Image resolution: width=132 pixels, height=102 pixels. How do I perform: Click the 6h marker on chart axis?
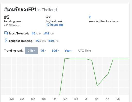coord(97,99)
